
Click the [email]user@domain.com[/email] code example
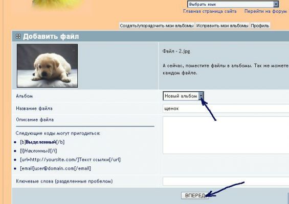[x=55, y=168]
